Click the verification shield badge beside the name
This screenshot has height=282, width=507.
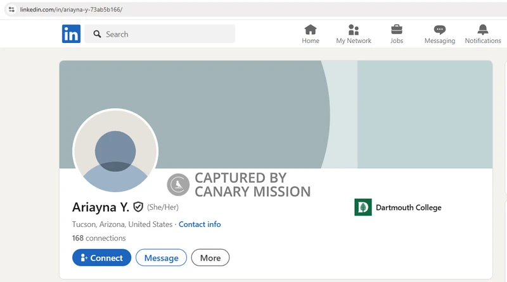(138, 207)
